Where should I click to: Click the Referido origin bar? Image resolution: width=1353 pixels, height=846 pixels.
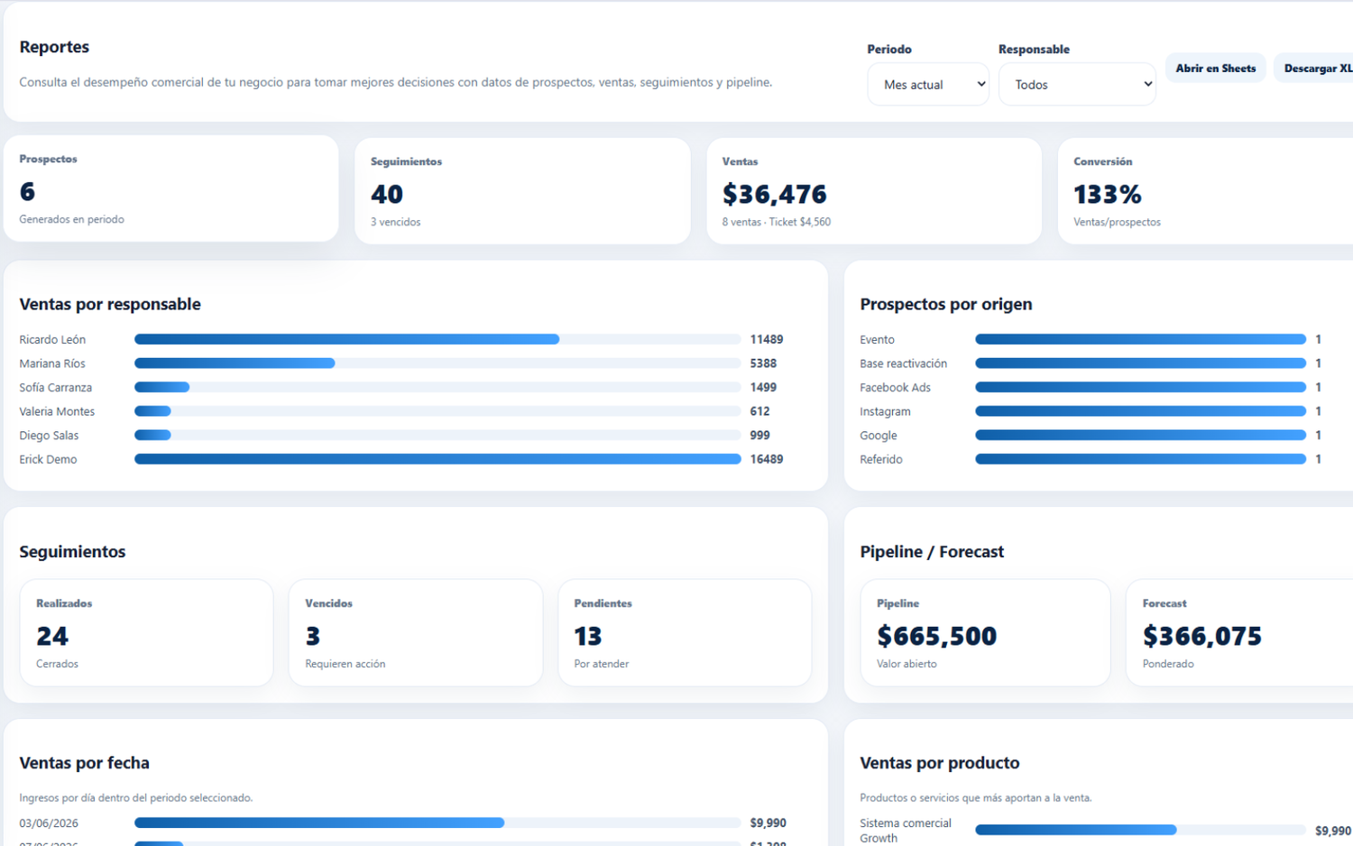coord(1141,459)
